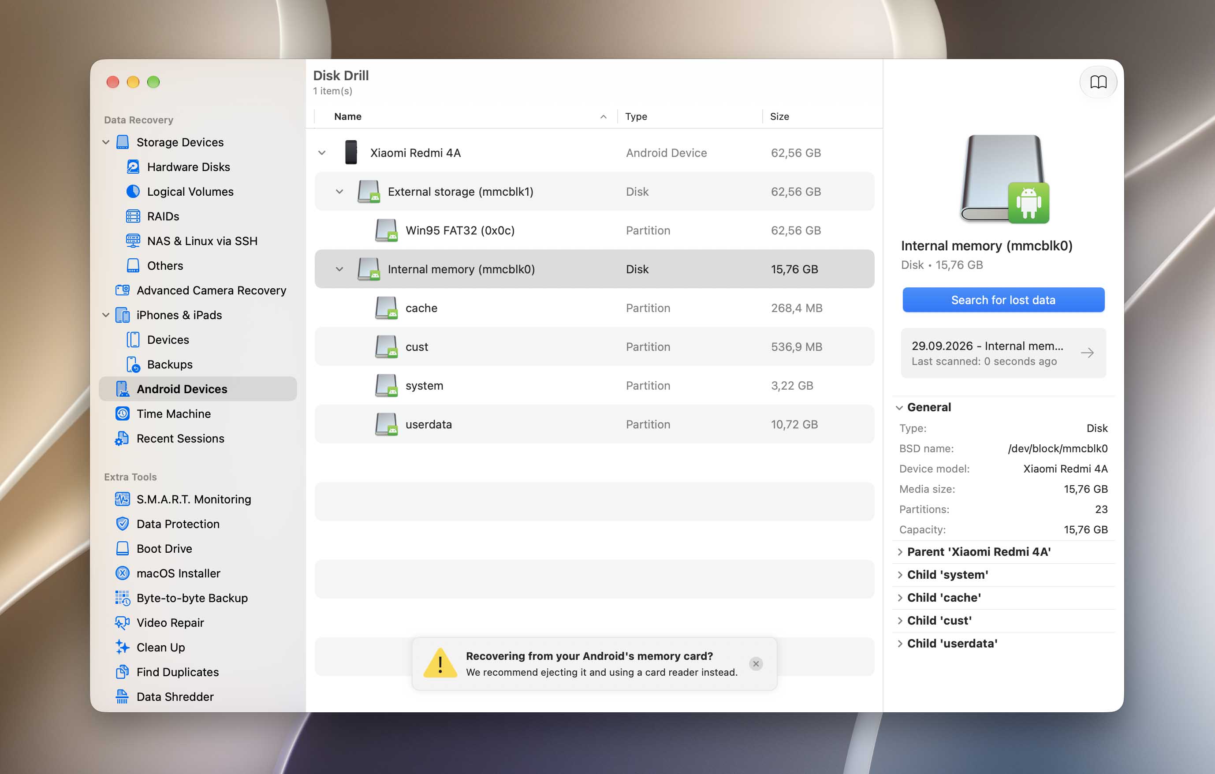Collapse iPhones & iPads sidebar group
1215x774 pixels.
pyautogui.click(x=106, y=315)
